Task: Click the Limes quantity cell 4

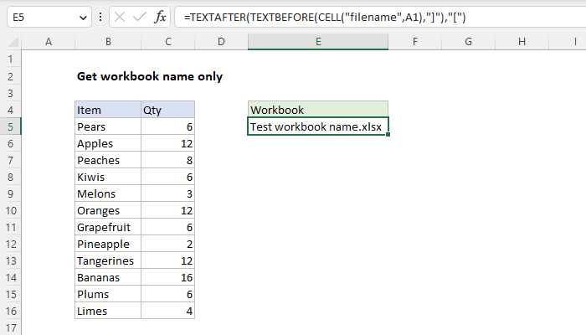Action: [x=167, y=311]
